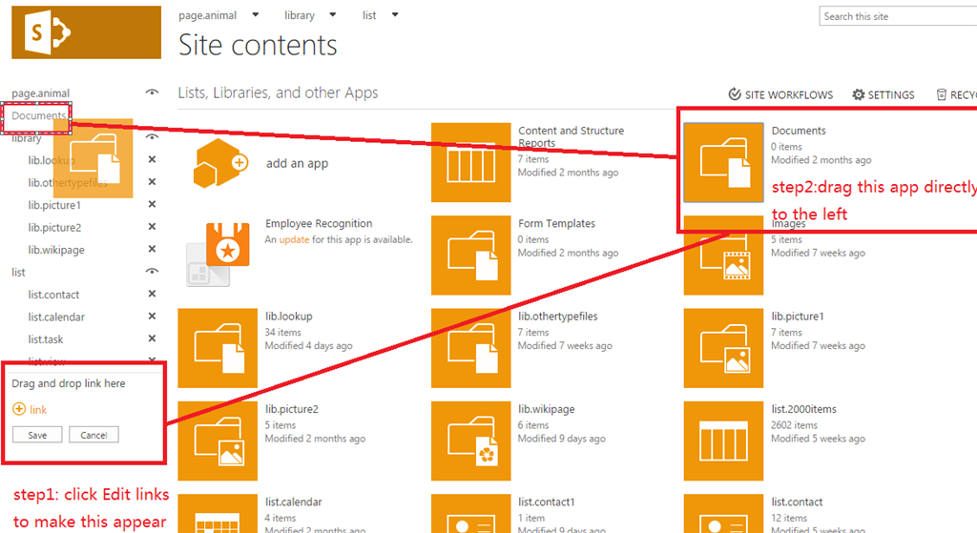Open the lib.lookup library tile icon

[218, 348]
